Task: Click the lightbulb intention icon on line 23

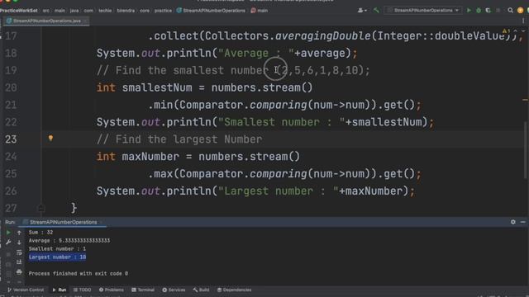Action: coord(50,138)
